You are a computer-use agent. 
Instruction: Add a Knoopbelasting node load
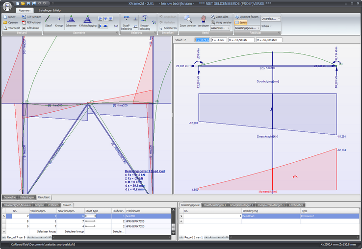coord(145,23)
